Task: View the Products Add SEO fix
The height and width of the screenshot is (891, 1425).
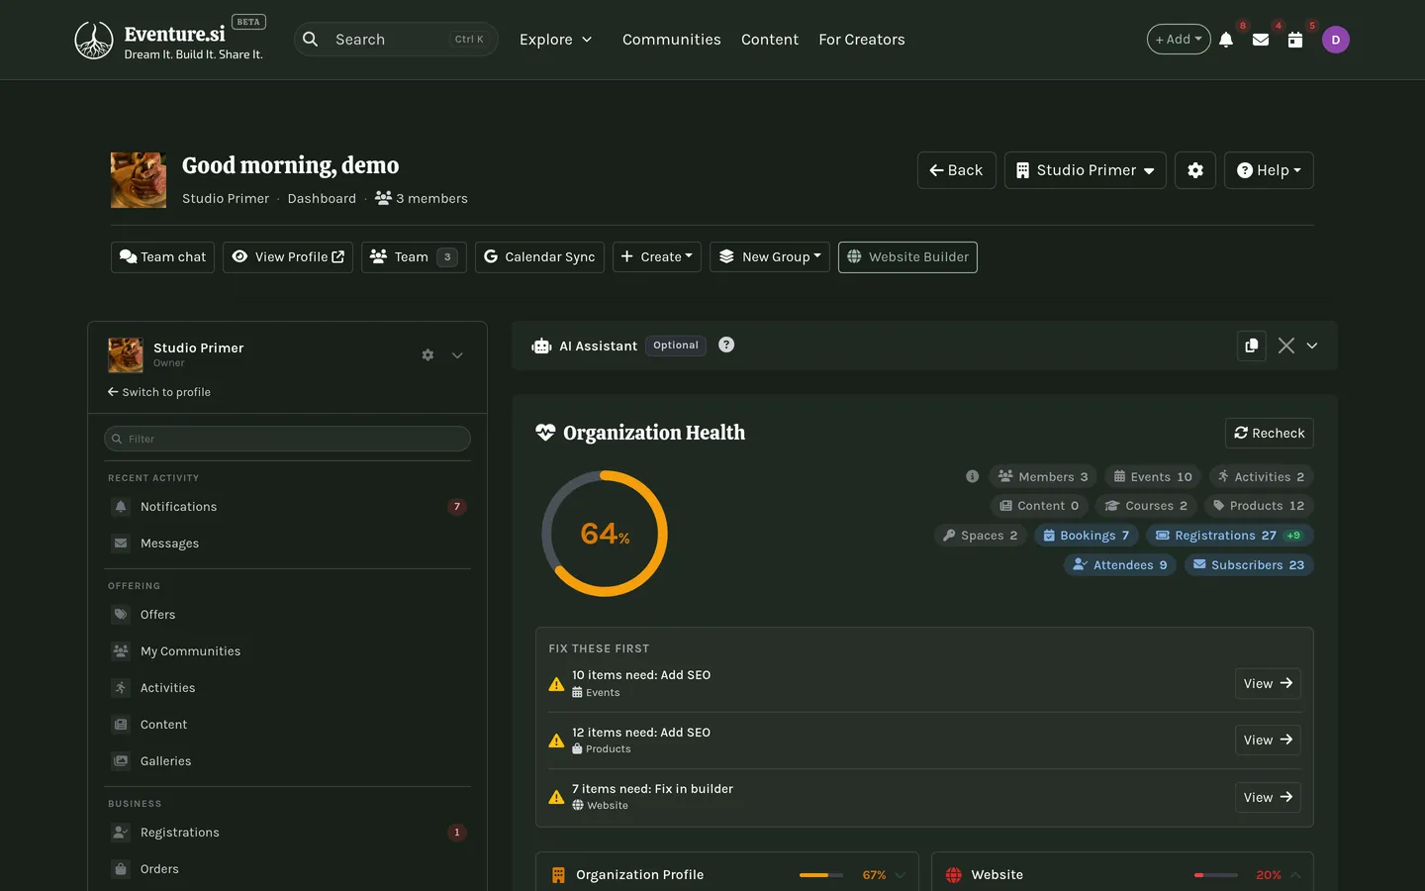Action: point(1268,741)
